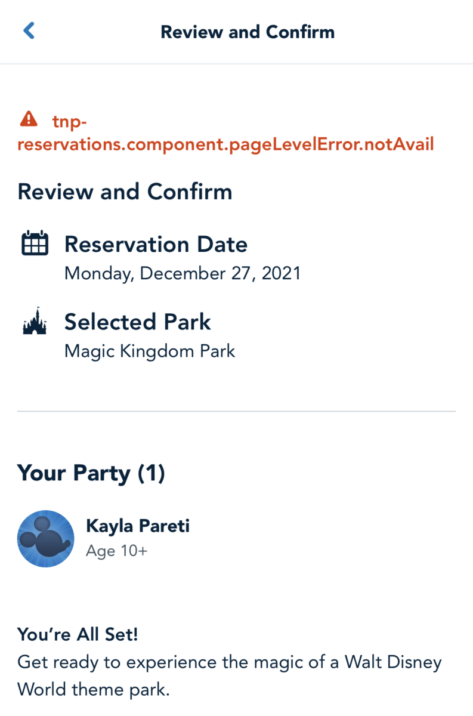Click the You're All Set! heading

(x=78, y=634)
